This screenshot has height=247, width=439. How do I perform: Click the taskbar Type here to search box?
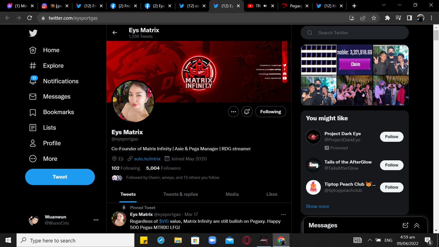76,240
